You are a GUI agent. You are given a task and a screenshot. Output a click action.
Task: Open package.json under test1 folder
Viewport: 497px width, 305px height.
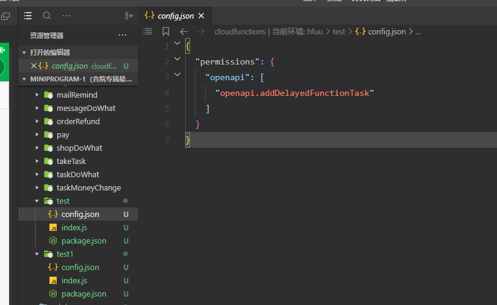pyautogui.click(x=78, y=294)
